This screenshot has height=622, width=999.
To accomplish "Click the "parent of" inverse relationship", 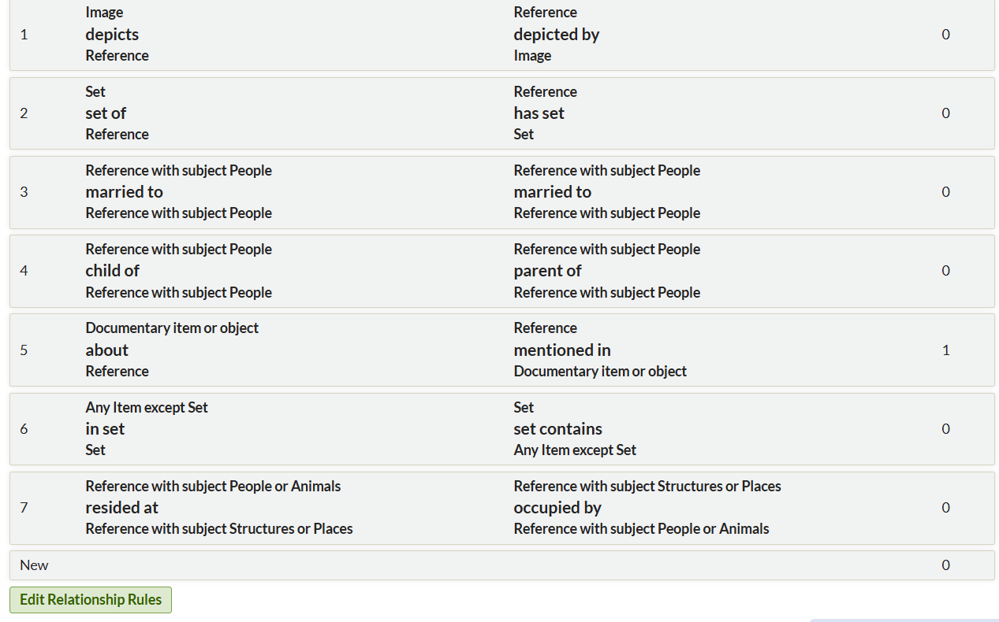I will tap(547, 271).
